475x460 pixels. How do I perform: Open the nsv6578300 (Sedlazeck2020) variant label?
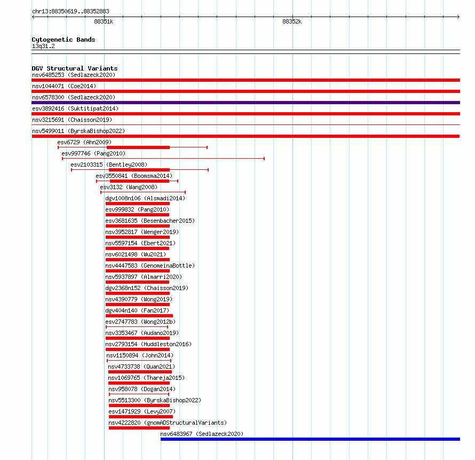[74, 97]
